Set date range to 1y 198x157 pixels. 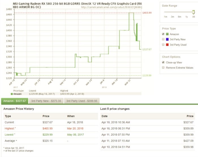pyautogui.click(x=186, y=17)
